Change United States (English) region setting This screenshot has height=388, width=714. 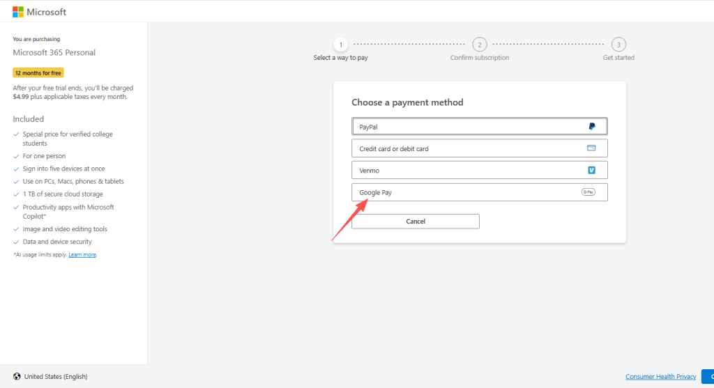(56, 377)
